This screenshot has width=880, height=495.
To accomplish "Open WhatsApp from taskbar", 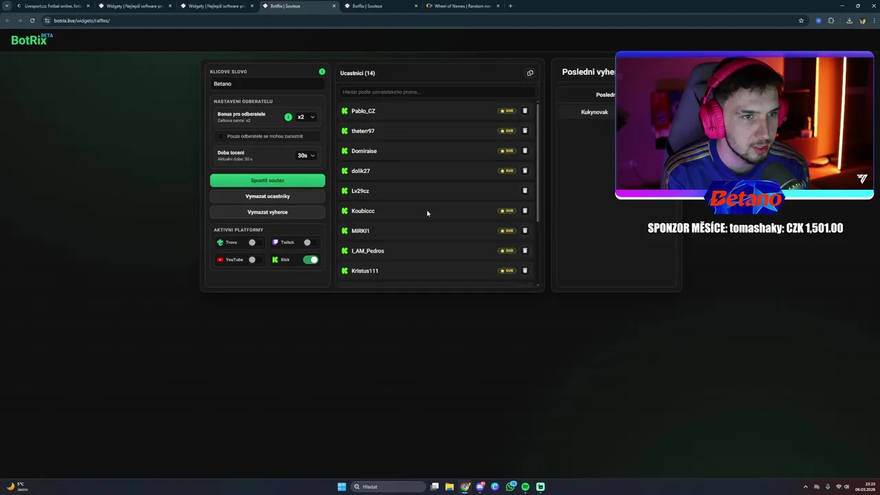I will pos(510,487).
